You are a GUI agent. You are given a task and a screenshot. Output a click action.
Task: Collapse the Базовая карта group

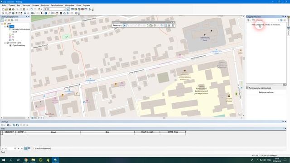coord(5,43)
